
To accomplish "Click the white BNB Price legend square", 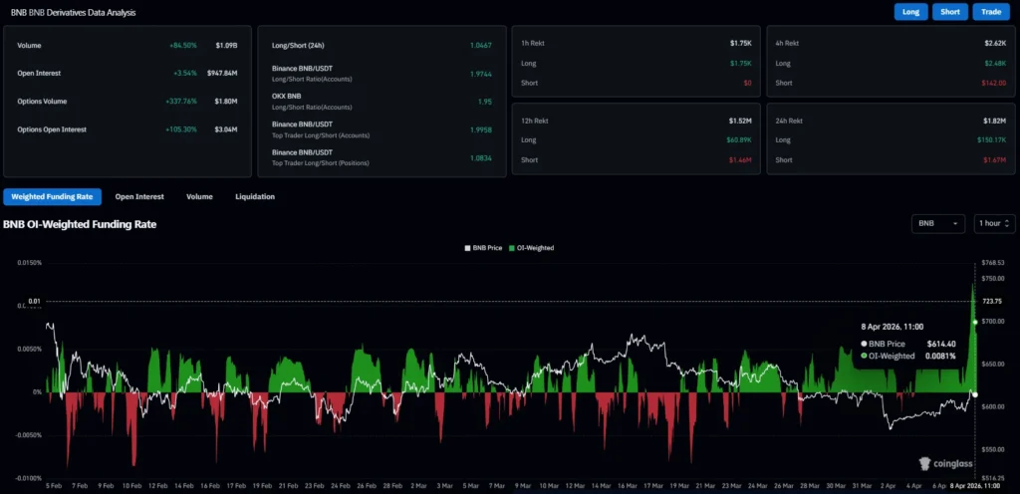I will pos(468,248).
